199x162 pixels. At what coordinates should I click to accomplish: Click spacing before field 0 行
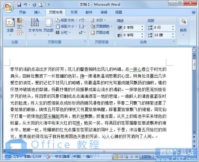point(163,28)
